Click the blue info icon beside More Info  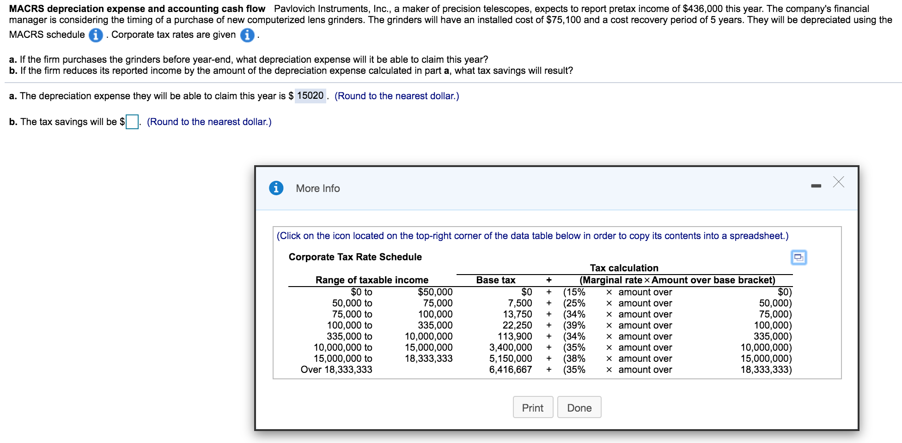[276, 188]
